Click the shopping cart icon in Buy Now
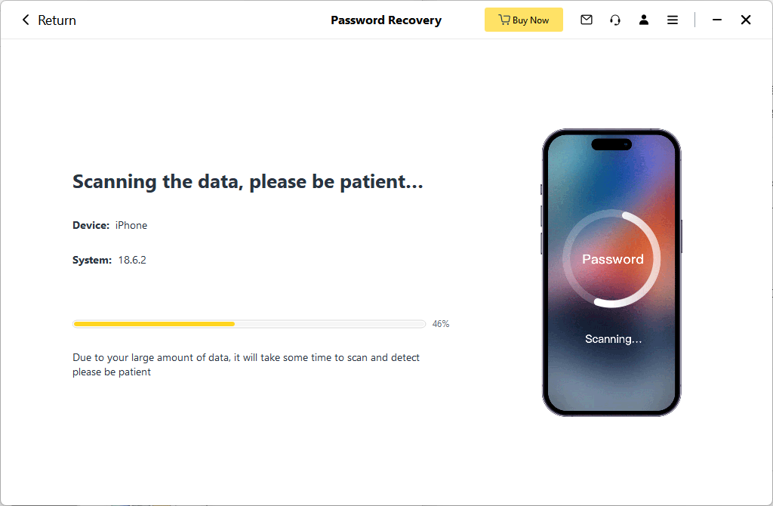The height and width of the screenshot is (506, 773). (x=504, y=20)
